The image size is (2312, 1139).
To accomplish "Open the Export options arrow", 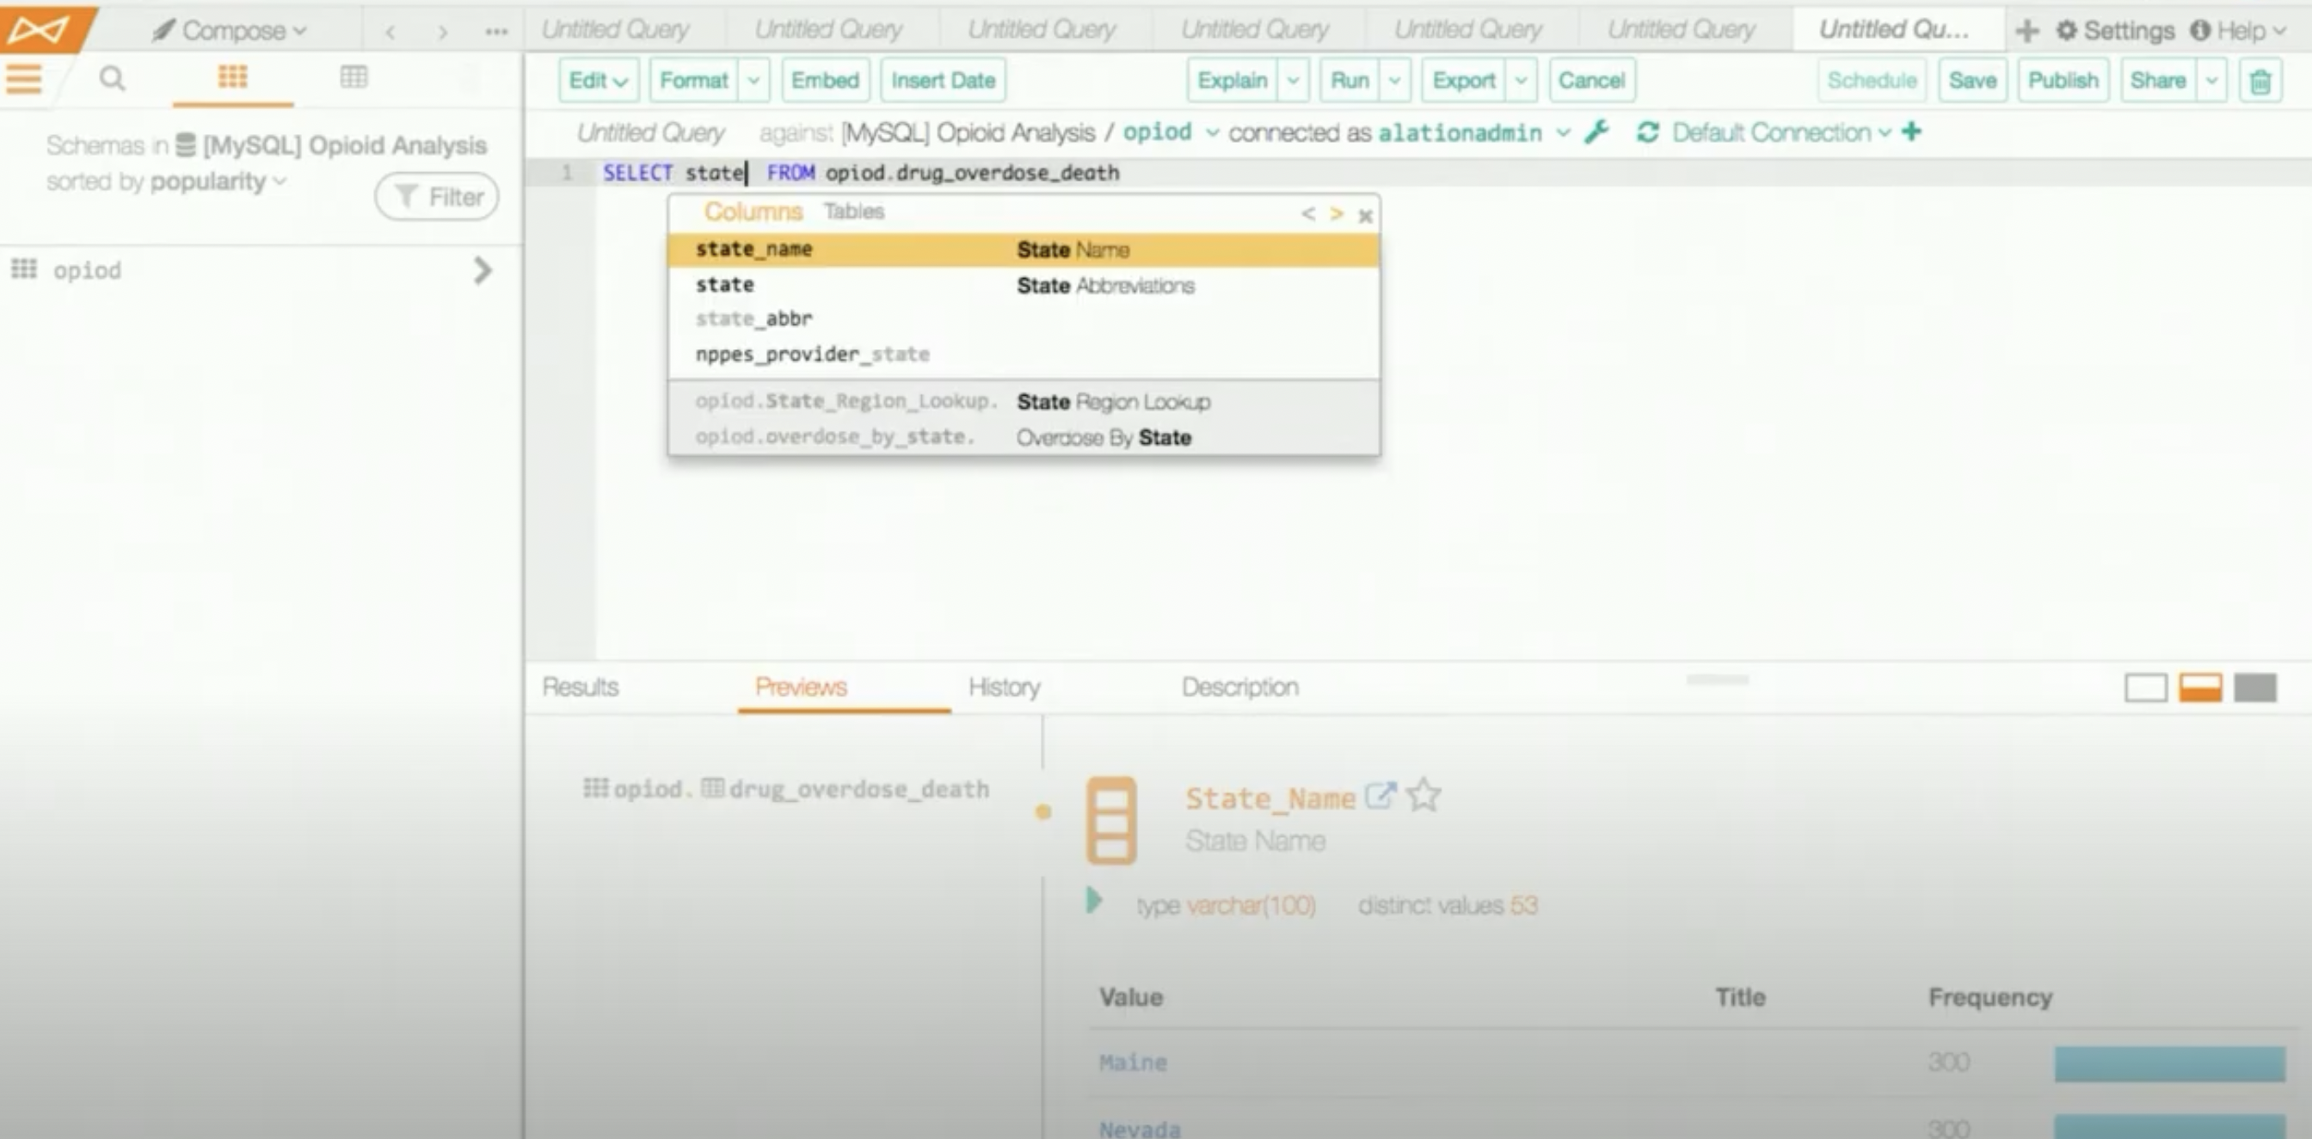I will pos(1521,81).
